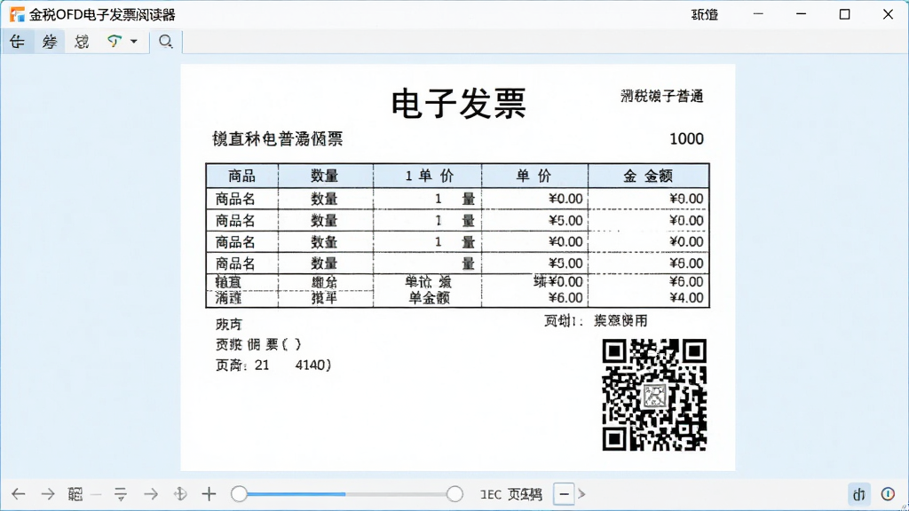This screenshot has height=511, width=909.
Task: Click the round clock-like icon in the status bar corner
Action: (888, 493)
